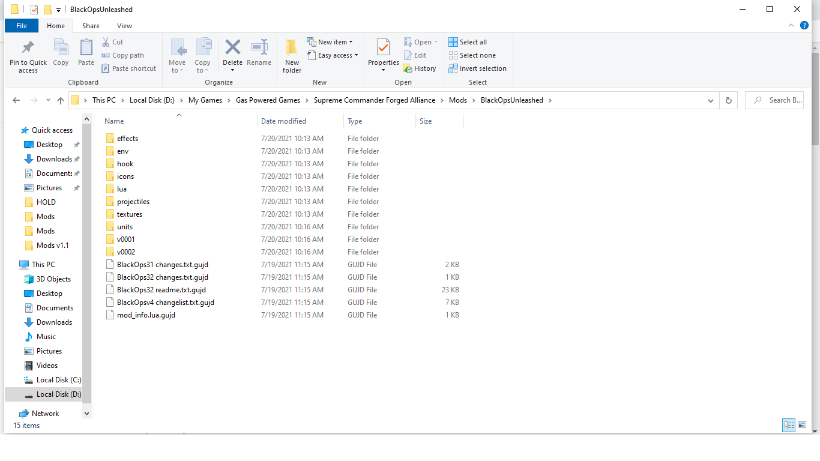Open the Quick Access Toolbar customize dropdown
Image resolution: width=820 pixels, height=461 pixels.
click(x=58, y=10)
